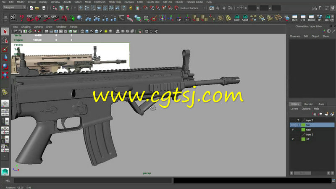The image size is (336, 189).
Task: Click the red question mark shelf icon
Action: 22,18
